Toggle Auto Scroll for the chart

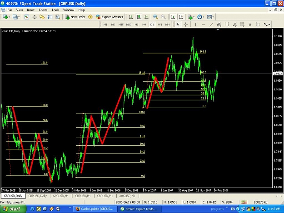coord(173,17)
